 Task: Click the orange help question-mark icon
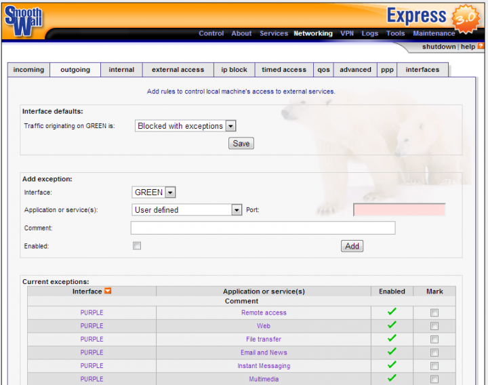481,46
